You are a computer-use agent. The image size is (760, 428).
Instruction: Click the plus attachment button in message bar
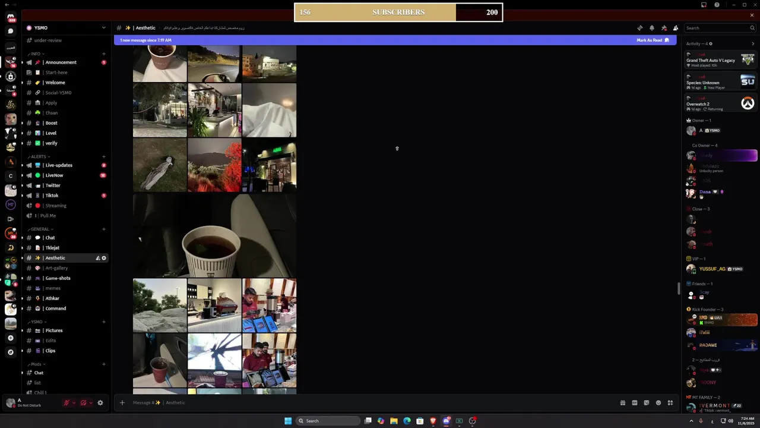click(x=122, y=402)
